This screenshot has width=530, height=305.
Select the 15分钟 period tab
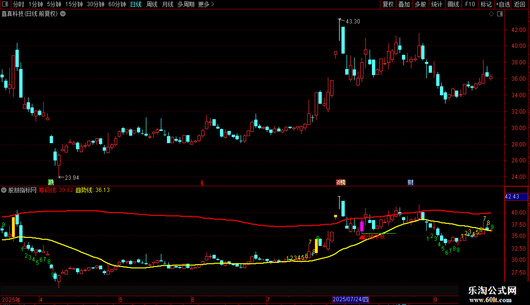(x=74, y=4)
